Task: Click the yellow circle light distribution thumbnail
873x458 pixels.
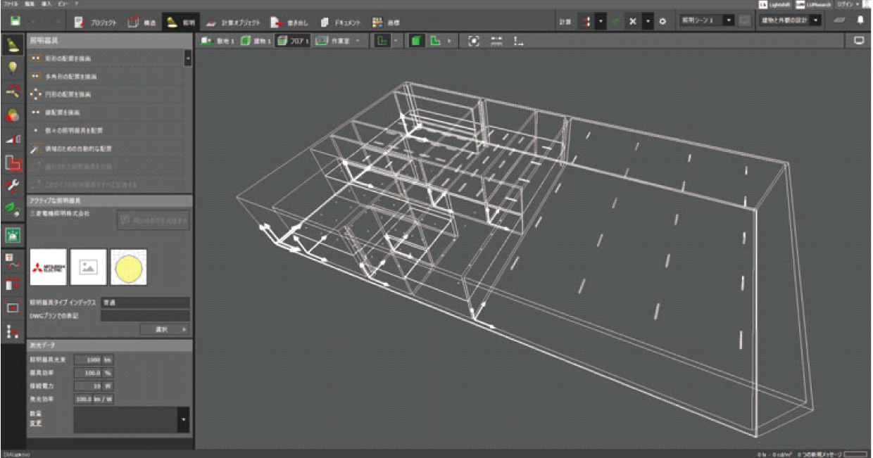Action: click(129, 267)
